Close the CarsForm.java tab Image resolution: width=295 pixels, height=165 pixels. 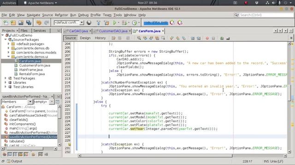point(163,31)
